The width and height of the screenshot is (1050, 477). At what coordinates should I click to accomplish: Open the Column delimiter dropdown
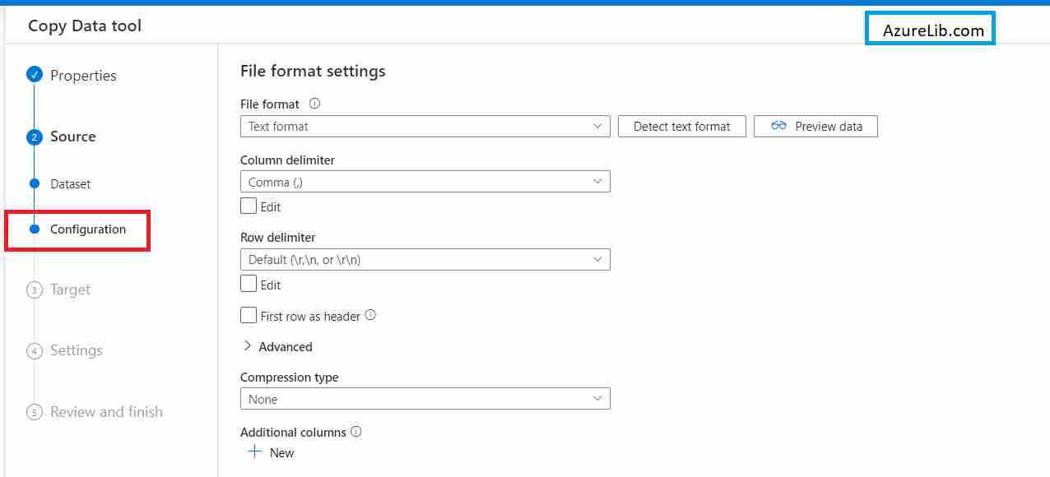pyautogui.click(x=425, y=182)
